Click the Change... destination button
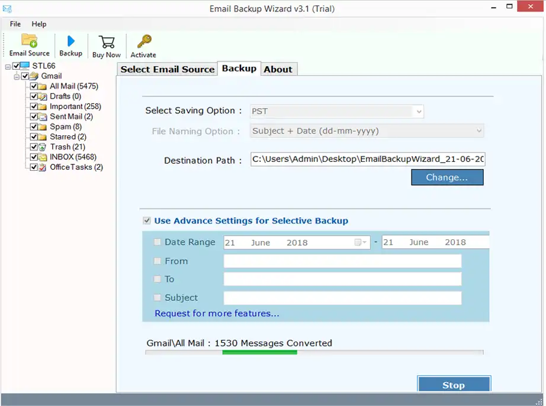This screenshot has height=406, width=546. (x=447, y=177)
